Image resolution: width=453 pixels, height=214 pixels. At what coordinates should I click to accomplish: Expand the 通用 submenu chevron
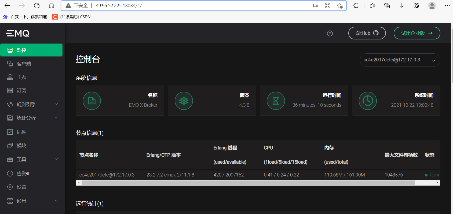[56, 201]
